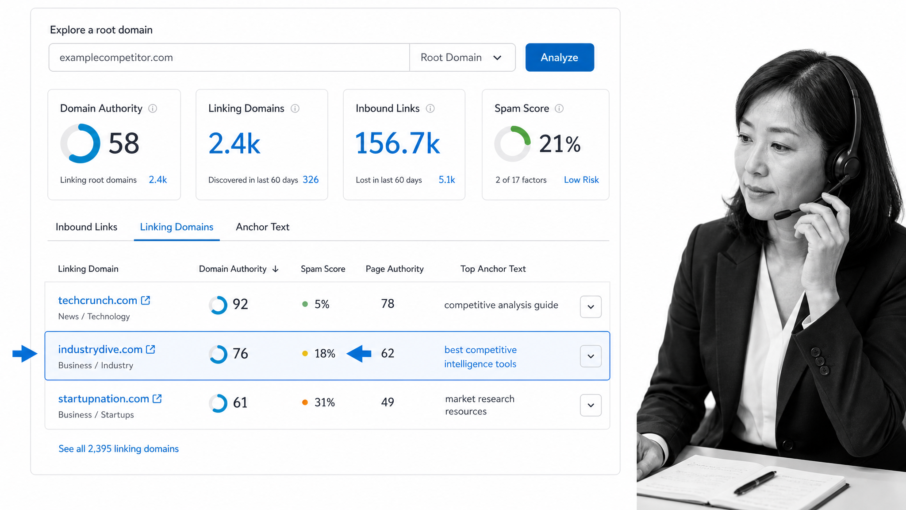Click the yellow 18% spam score dot
This screenshot has width=906, height=510.
(305, 353)
